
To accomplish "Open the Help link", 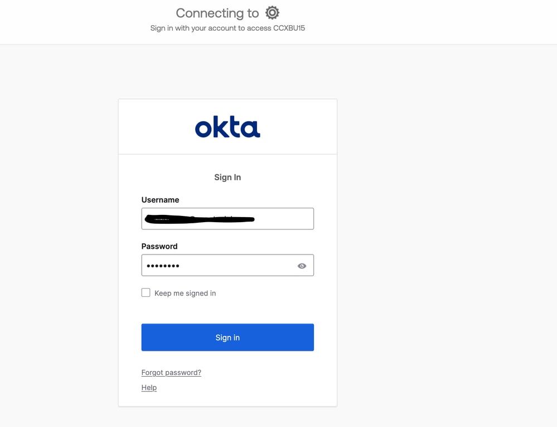I will click(149, 387).
